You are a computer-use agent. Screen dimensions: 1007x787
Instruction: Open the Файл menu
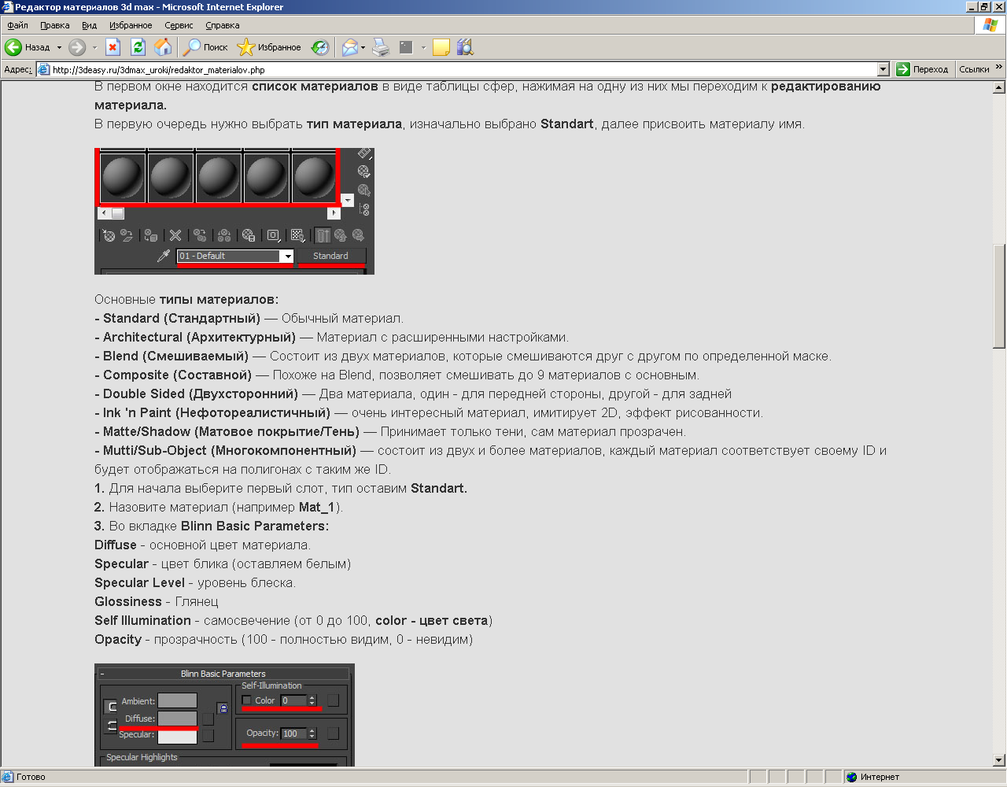click(x=17, y=25)
